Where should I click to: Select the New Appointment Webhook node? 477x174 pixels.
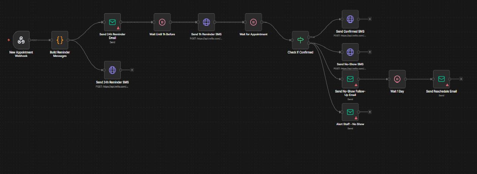pos(21,40)
